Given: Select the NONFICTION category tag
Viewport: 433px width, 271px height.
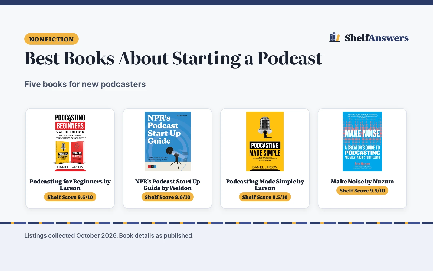Looking at the screenshot, I should [51, 39].
